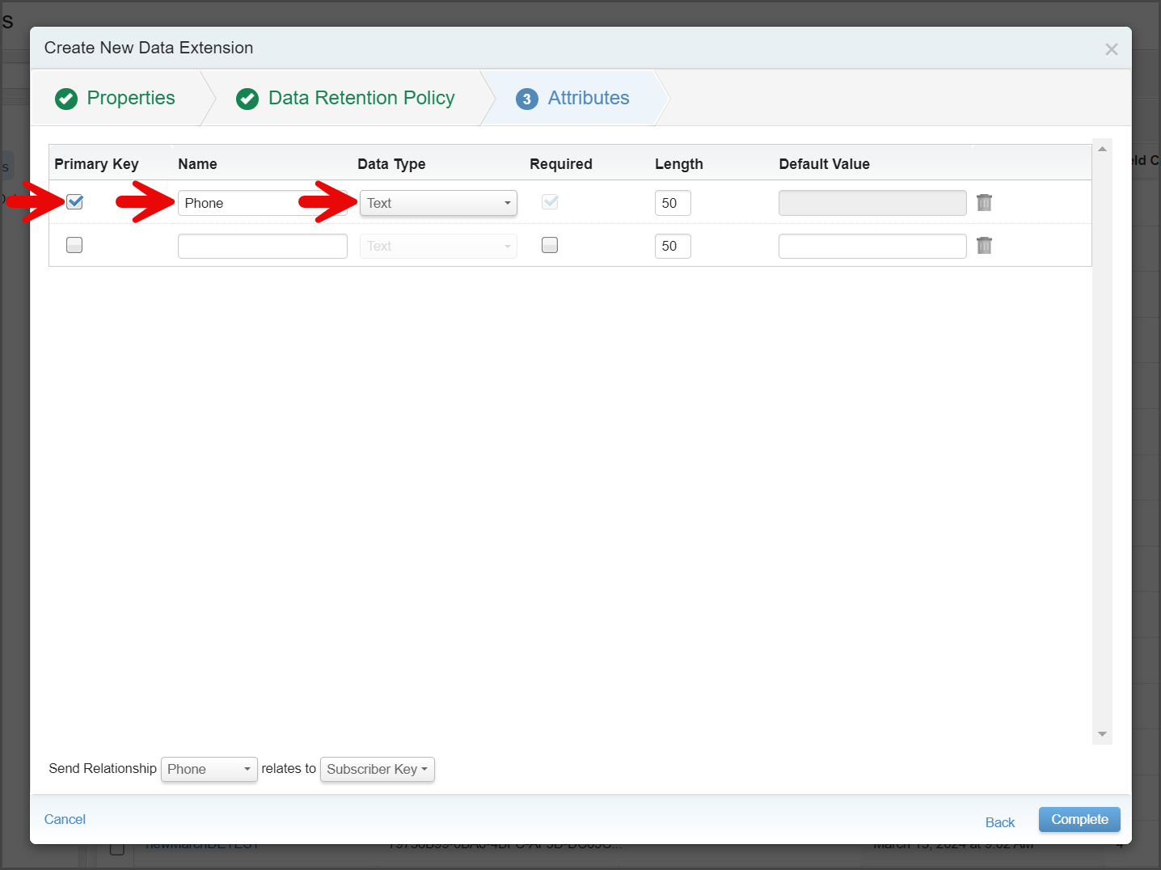1161x870 pixels.
Task: Delete the Phone attribute row with trash icon
Action: pos(984,202)
